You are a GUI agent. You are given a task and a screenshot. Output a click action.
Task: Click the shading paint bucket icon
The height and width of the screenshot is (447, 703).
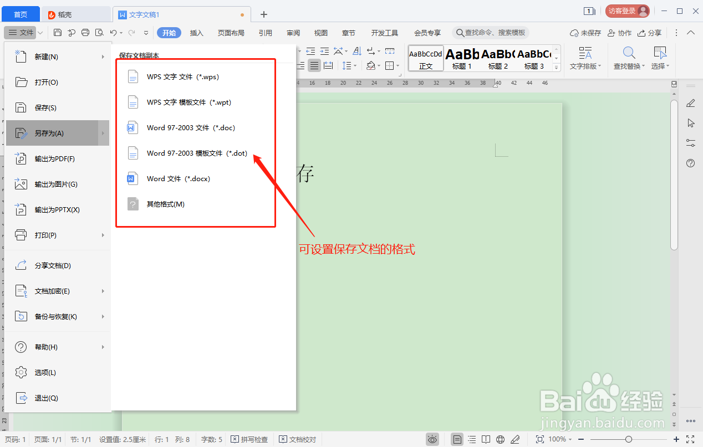(x=371, y=66)
